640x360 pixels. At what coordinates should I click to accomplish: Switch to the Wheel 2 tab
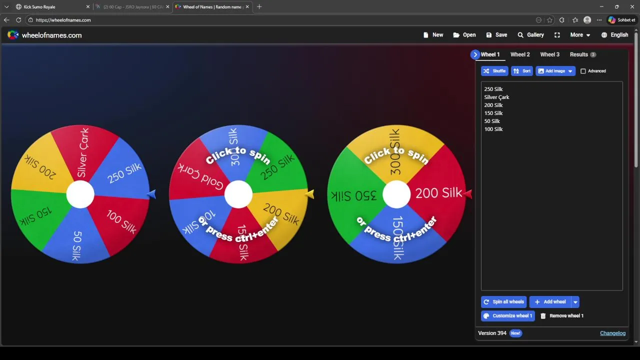point(520,54)
